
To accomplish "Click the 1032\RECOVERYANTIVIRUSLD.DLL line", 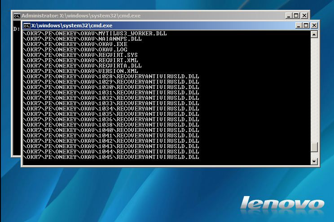I will click(x=111, y=98).
